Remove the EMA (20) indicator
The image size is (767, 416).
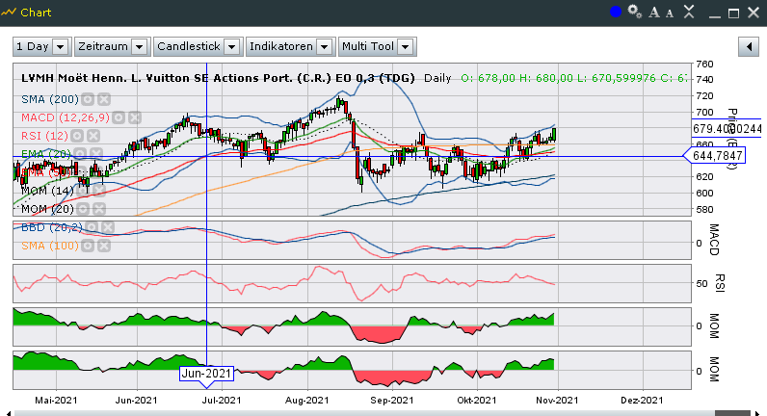96,154
